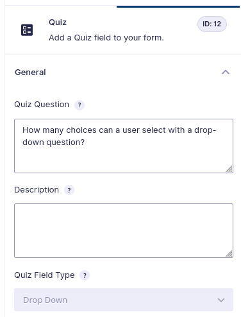Click 'Add a Quiz field to your form' text
This screenshot has height=317, width=241.
tap(106, 38)
